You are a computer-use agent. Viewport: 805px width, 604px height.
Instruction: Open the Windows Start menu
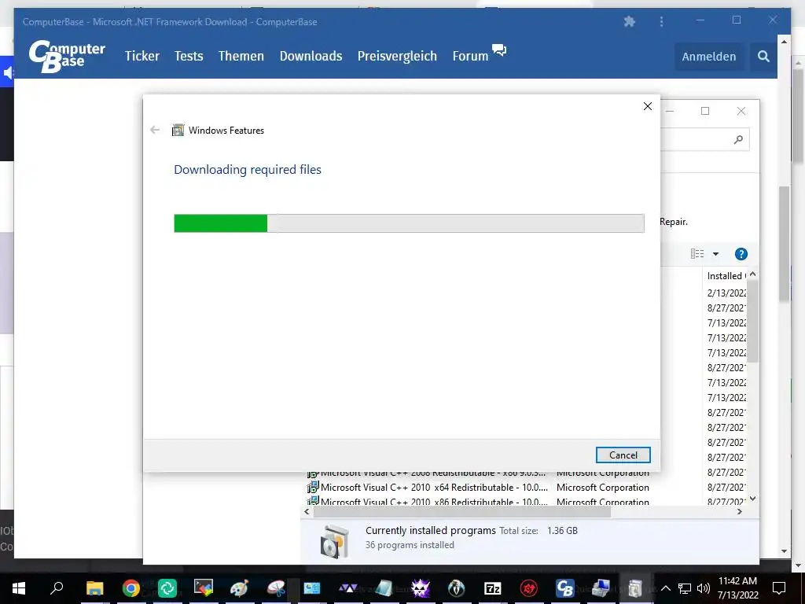pos(19,588)
